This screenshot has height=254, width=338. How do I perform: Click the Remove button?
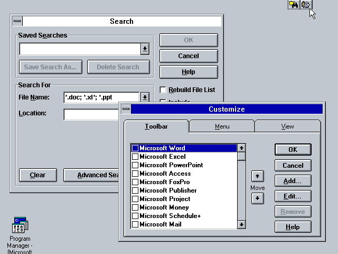click(x=293, y=212)
